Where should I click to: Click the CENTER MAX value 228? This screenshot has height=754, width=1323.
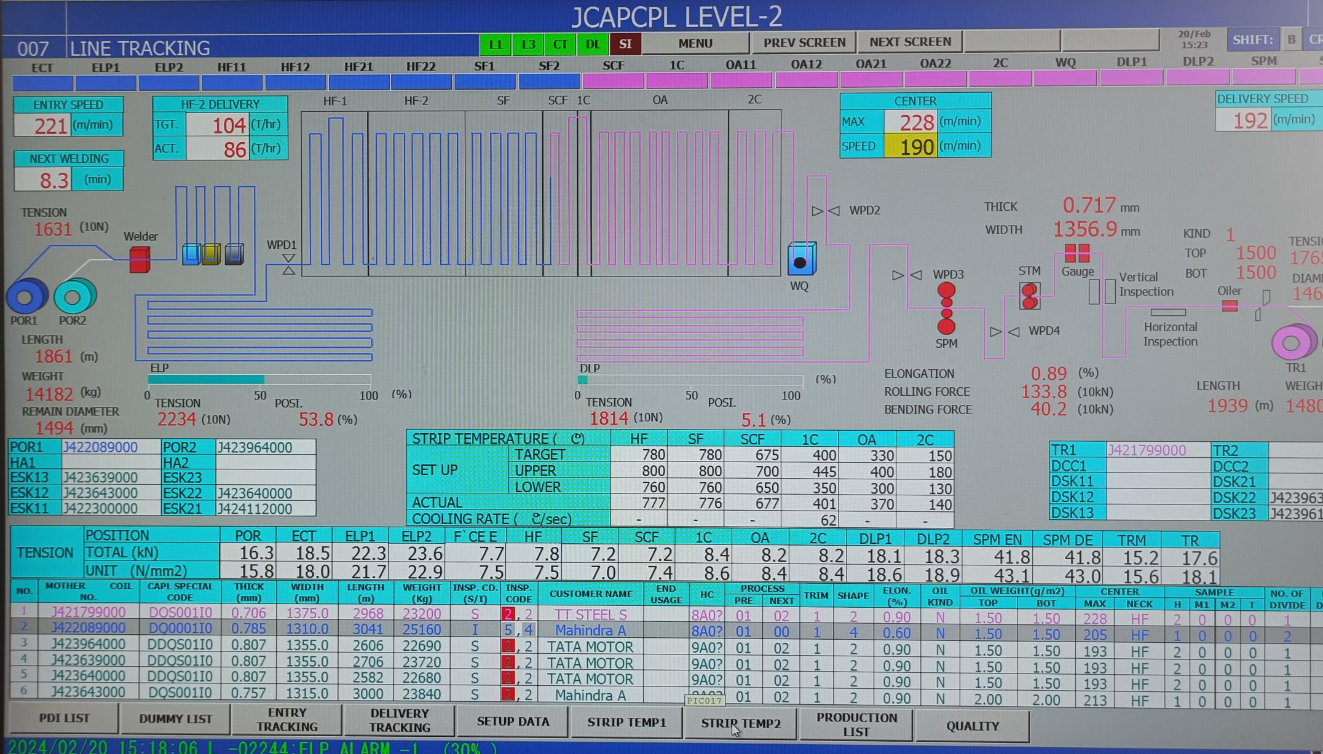coord(910,122)
